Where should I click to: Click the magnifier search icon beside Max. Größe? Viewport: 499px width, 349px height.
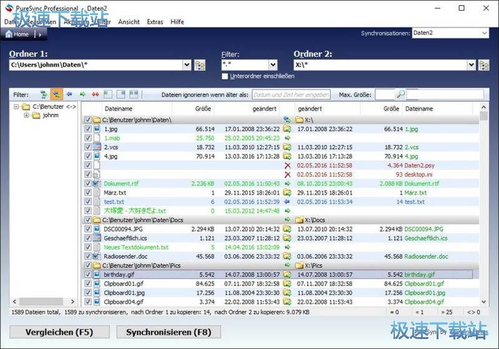[400, 94]
